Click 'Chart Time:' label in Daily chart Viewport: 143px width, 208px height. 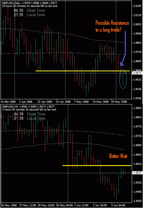(x=36, y=10)
